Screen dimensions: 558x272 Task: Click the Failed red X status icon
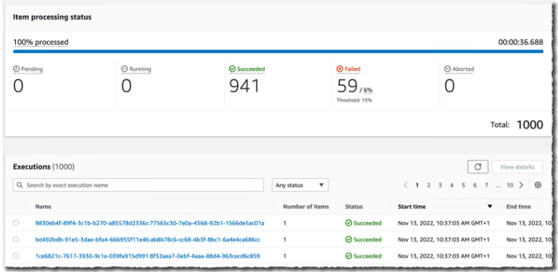tap(339, 69)
